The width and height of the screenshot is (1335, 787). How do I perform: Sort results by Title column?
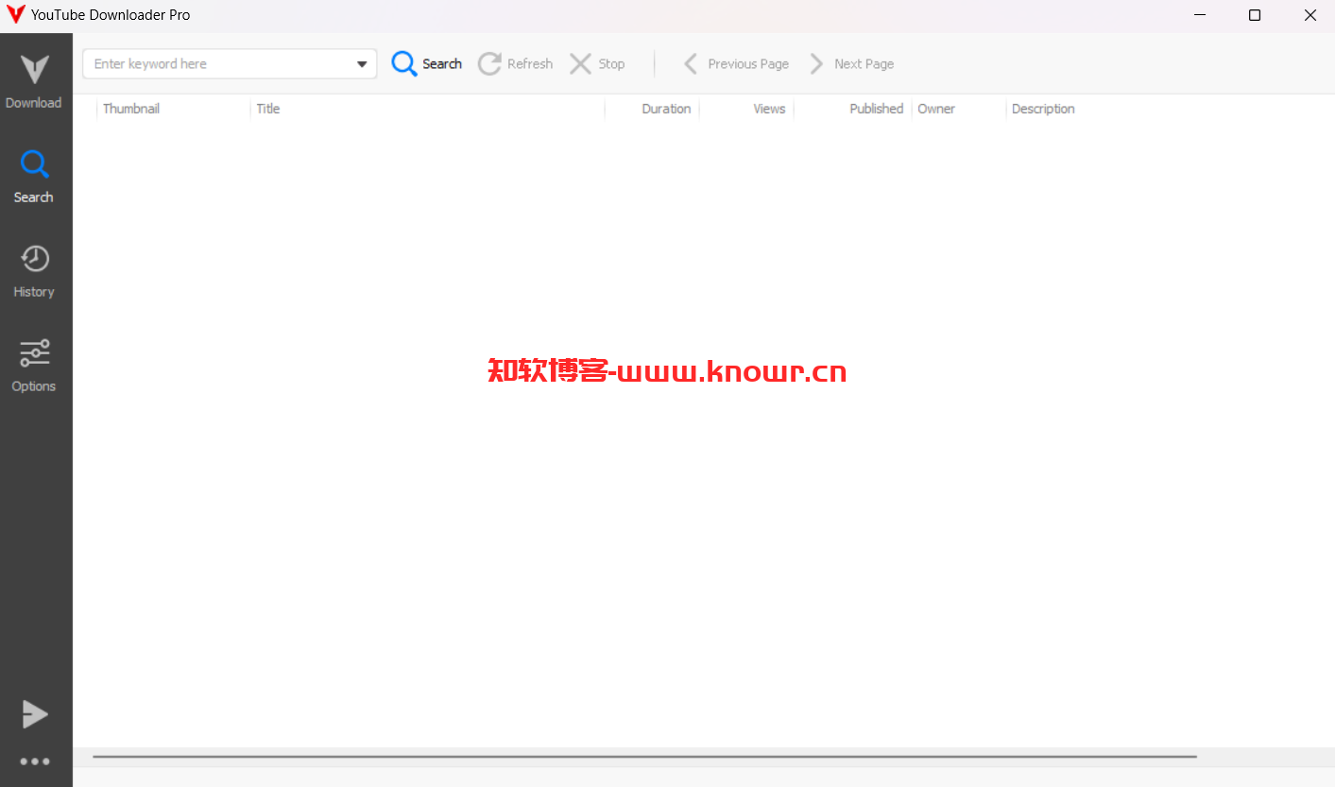(427, 109)
